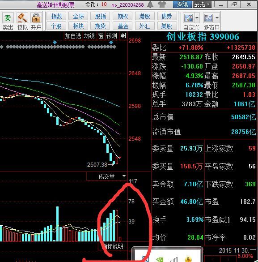258x262 pixels.
Task: Click the arrow icon next to 预测
Action: [123, 35]
